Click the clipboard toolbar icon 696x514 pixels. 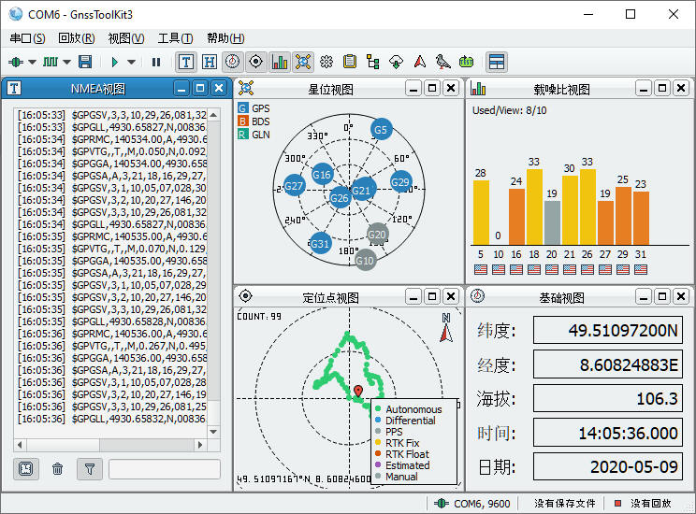click(x=350, y=62)
